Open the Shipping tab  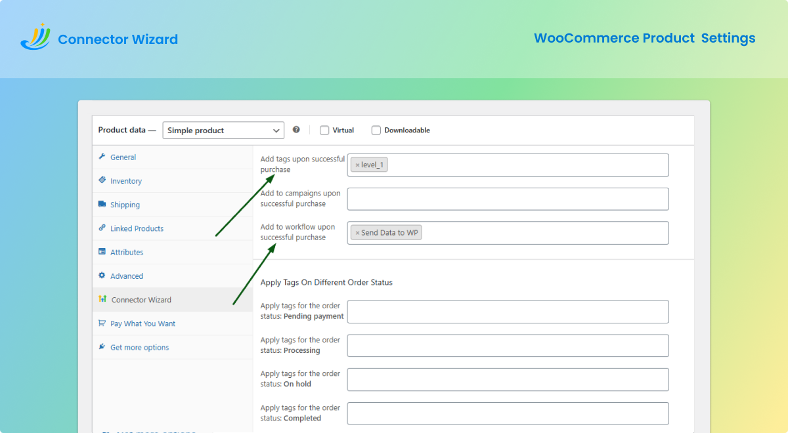(172, 205)
